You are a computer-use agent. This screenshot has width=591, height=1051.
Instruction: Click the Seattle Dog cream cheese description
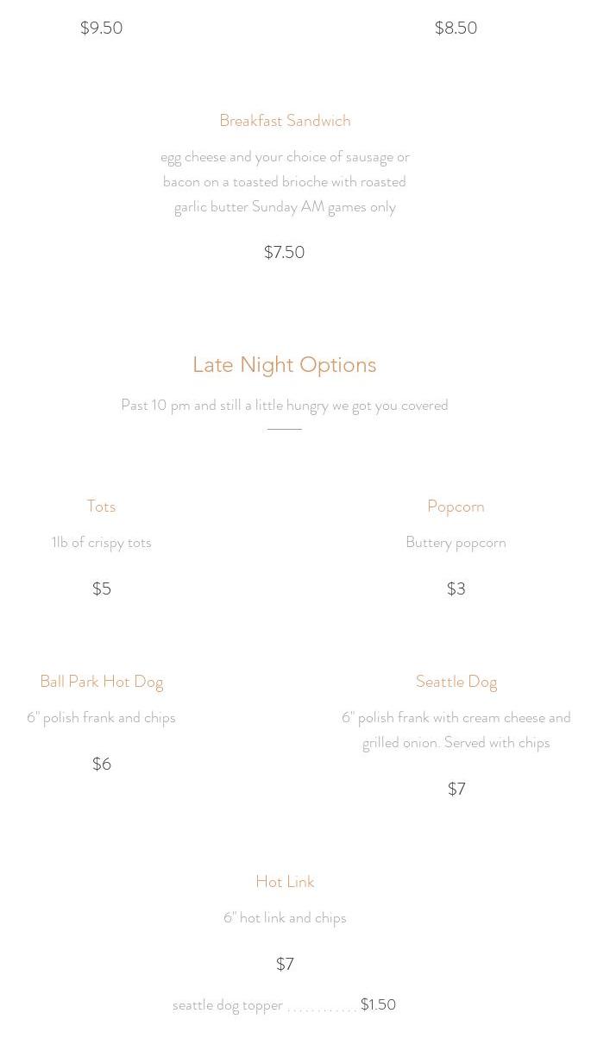pos(456,730)
